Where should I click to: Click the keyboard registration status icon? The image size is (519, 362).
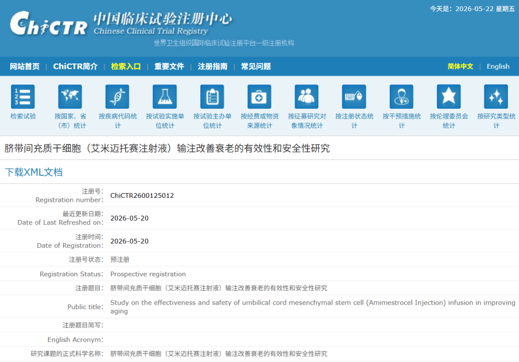354,96
